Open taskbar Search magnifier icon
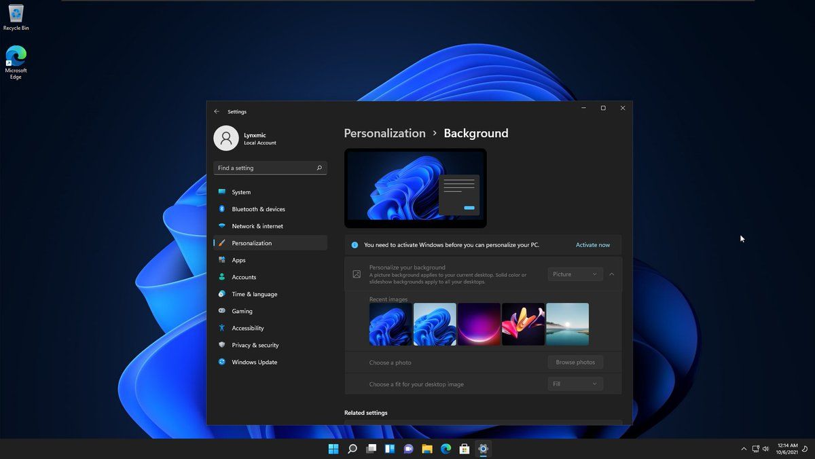815x459 pixels. (x=352, y=449)
